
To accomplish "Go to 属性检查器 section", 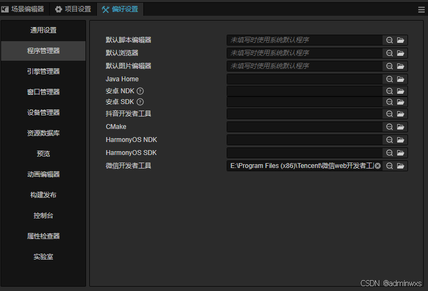I will coord(43,236).
